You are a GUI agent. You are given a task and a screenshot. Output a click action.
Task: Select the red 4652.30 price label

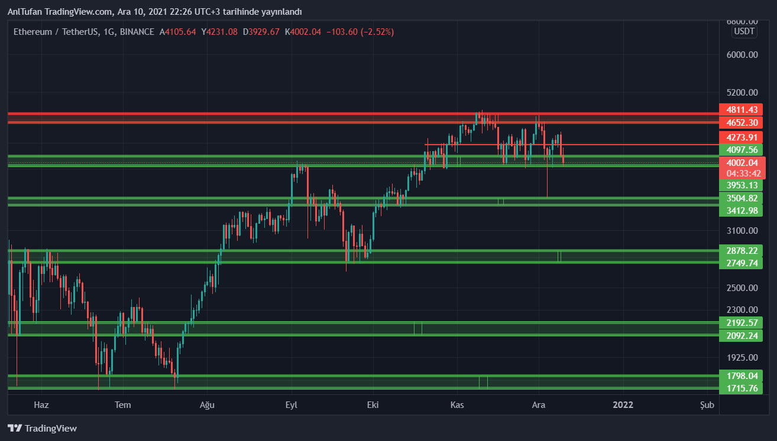[x=742, y=123]
